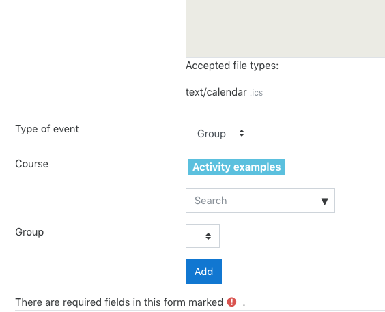Submit the form with the Add button
The height and width of the screenshot is (312, 385).
[203, 271]
